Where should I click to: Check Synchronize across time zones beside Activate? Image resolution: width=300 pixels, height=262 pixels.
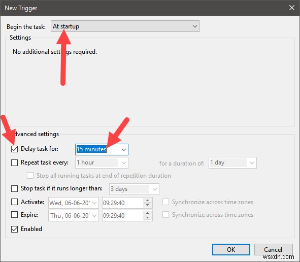pos(165,202)
